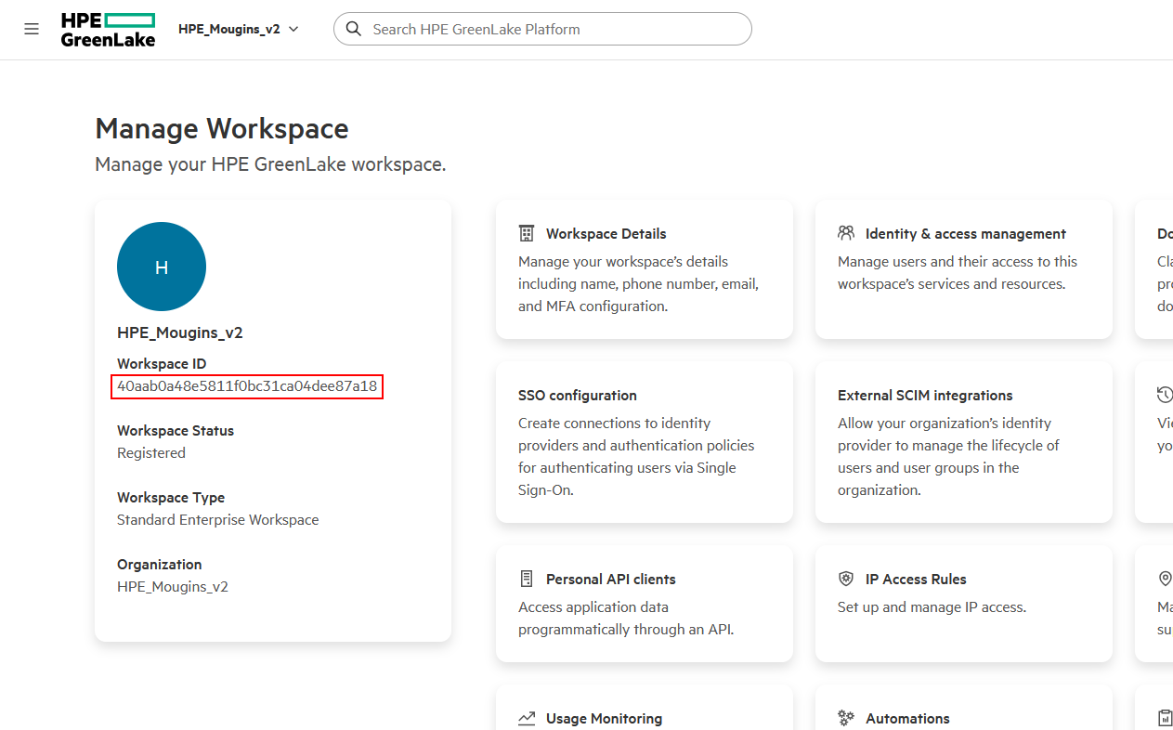This screenshot has width=1173, height=730.
Task: Open the SSO configuration card
Action: coord(644,442)
